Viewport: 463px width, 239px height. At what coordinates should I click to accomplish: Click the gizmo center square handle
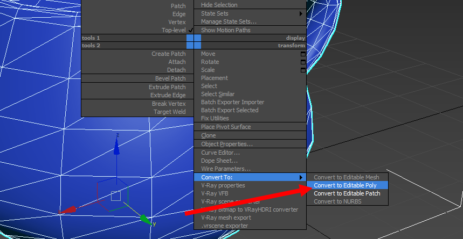click(116, 195)
